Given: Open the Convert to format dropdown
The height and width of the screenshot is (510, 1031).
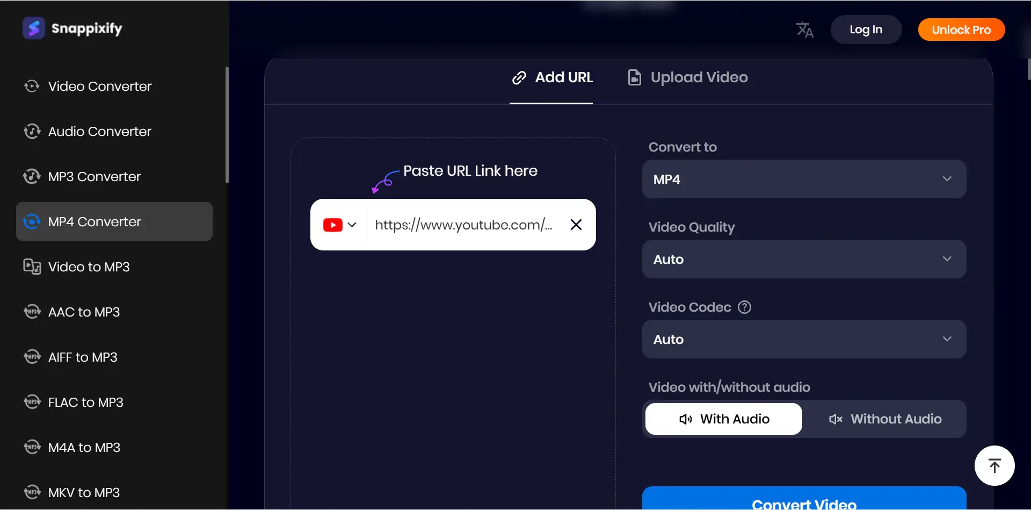Looking at the screenshot, I should click(x=804, y=179).
